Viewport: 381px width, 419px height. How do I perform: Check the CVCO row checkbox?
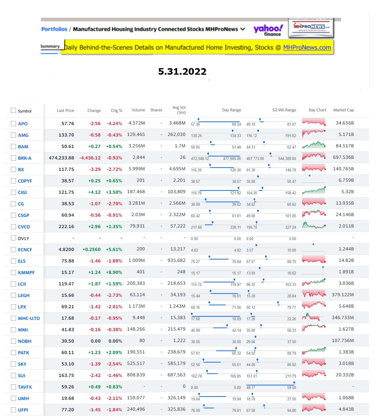click(13, 227)
